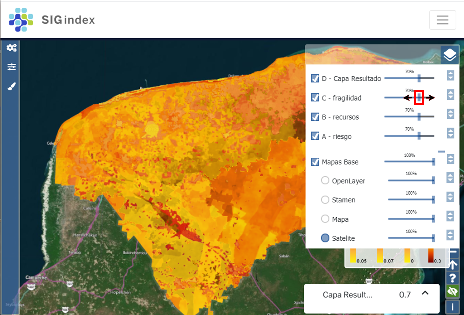Image resolution: width=464 pixels, height=315 pixels.
Task: Click the D - Capa Resultado label
Action: tap(352, 79)
